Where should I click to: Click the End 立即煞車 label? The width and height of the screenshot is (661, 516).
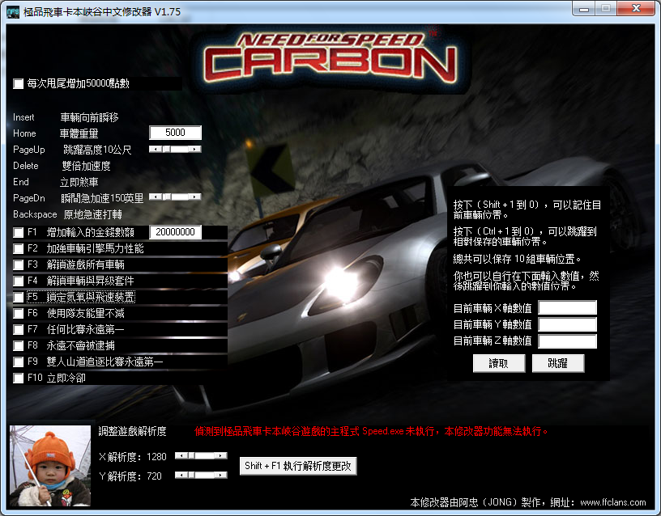click(56, 182)
